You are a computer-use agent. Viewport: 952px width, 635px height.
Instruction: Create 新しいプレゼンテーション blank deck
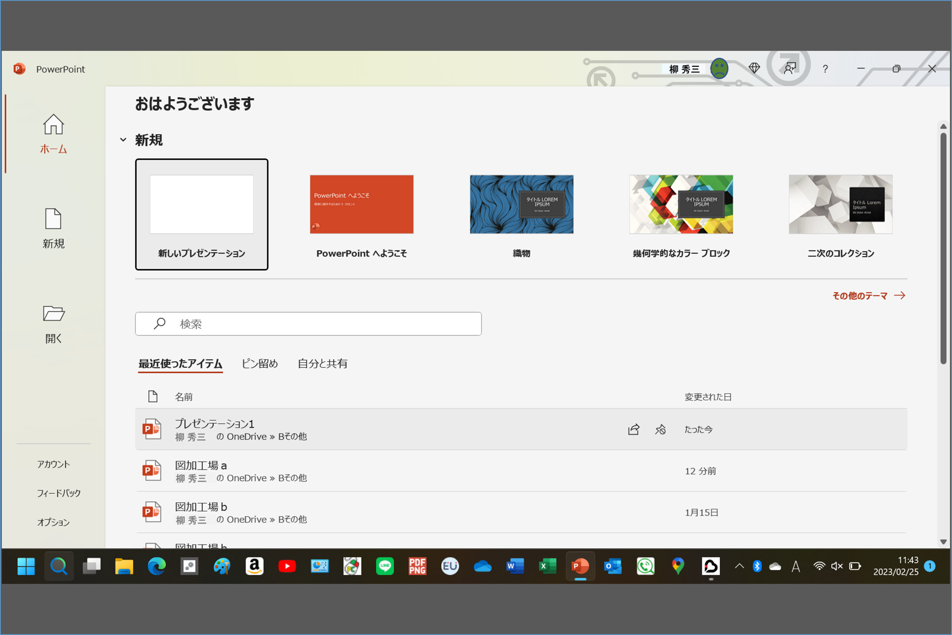(x=201, y=214)
